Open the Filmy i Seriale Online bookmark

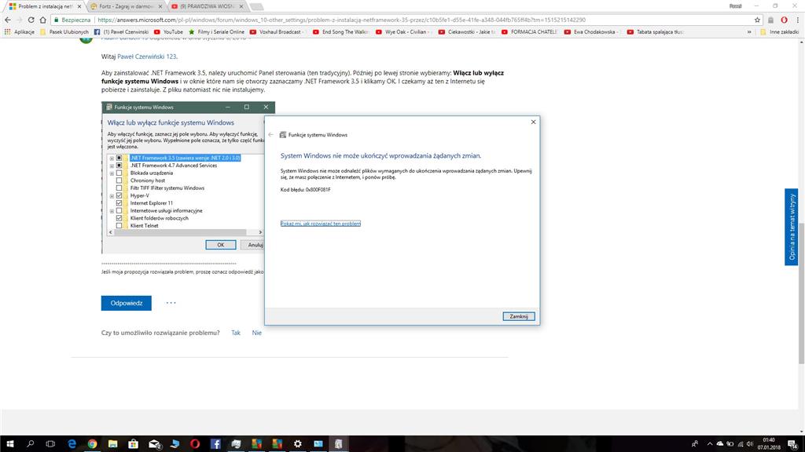(x=216, y=31)
